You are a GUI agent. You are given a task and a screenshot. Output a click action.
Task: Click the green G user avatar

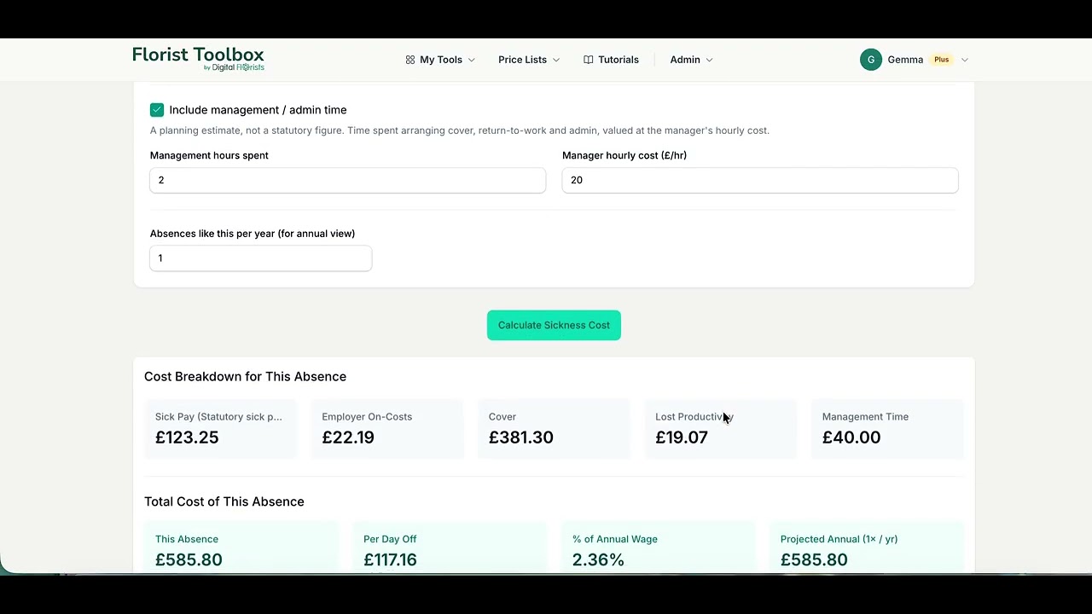click(x=871, y=60)
